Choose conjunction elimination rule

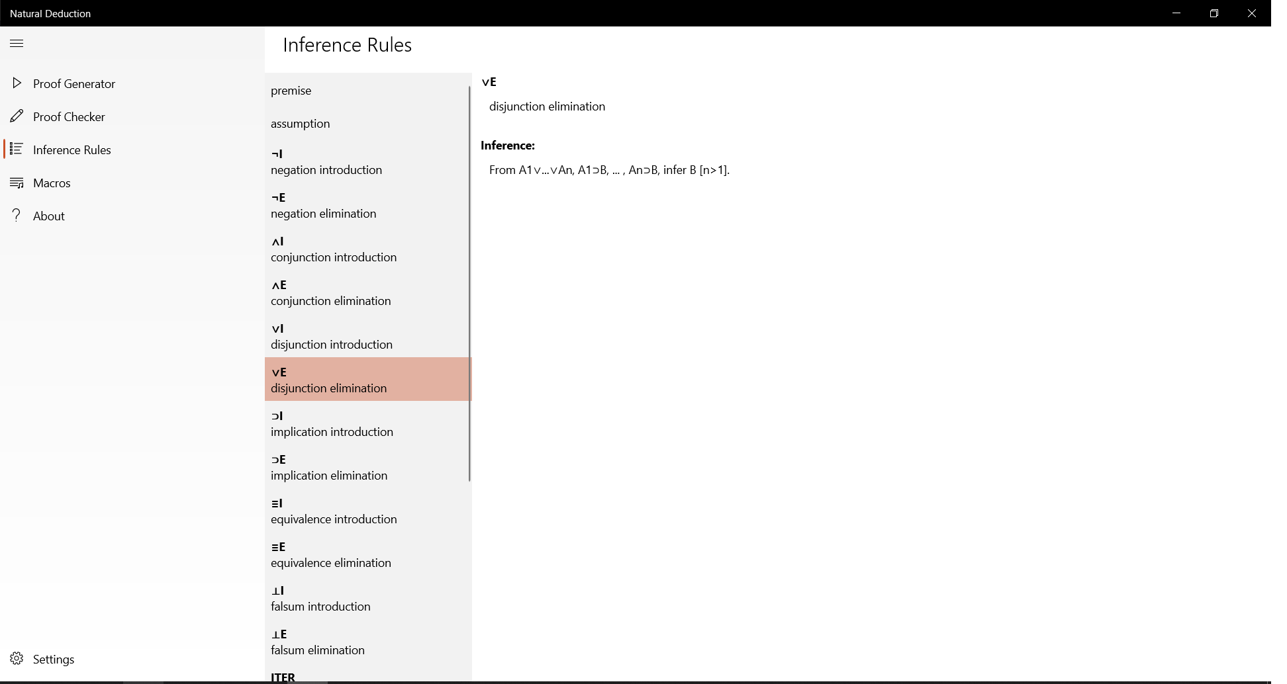pyautogui.click(x=367, y=292)
